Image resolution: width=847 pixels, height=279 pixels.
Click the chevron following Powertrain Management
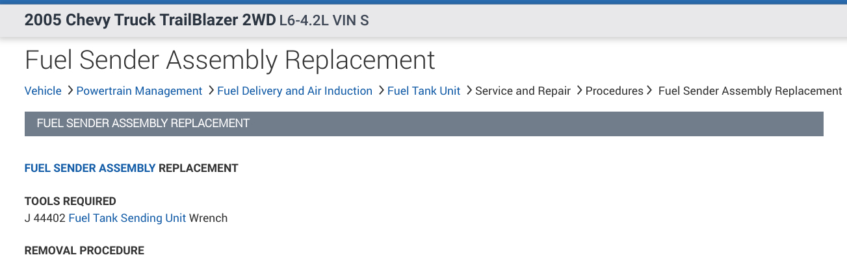click(x=210, y=91)
